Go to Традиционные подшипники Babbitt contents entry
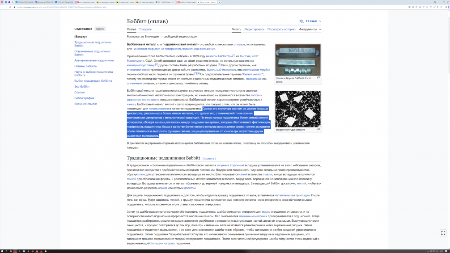Image resolution: width=450 pixels, height=253 pixels. click(93, 44)
